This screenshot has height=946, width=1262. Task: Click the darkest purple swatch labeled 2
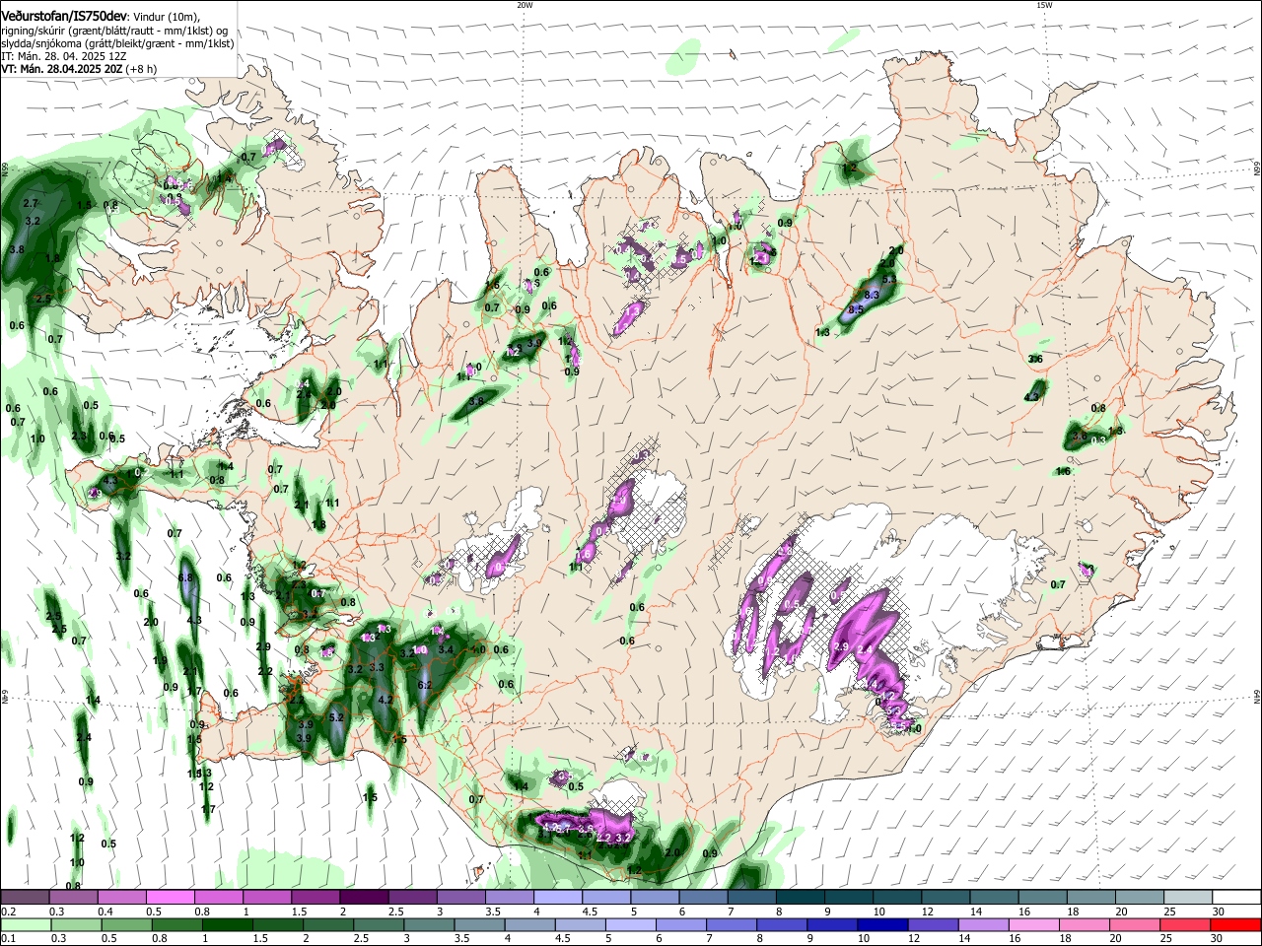pos(363,897)
